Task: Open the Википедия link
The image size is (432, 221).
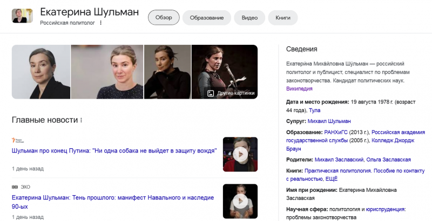Action: tap(299, 88)
